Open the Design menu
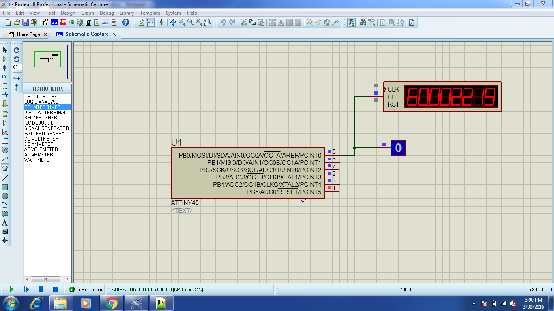 click(68, 13)
